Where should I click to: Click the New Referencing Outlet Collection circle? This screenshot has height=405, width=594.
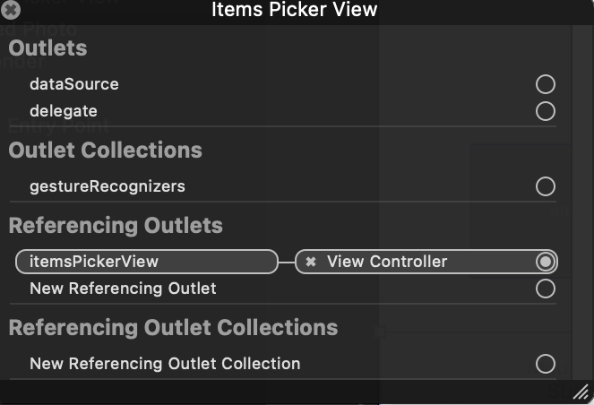click(x=546, y=364)
